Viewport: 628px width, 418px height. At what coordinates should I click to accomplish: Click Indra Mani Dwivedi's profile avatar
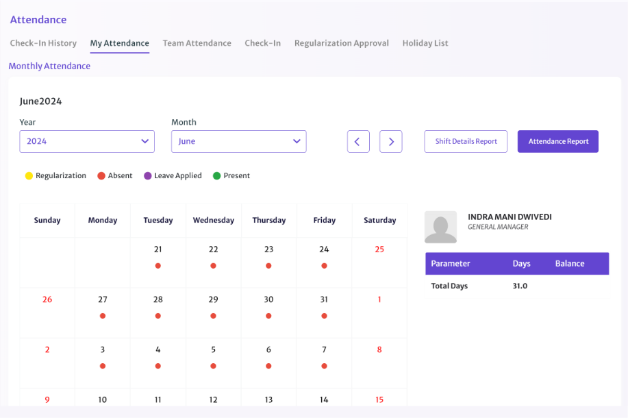tap(440, 227)
